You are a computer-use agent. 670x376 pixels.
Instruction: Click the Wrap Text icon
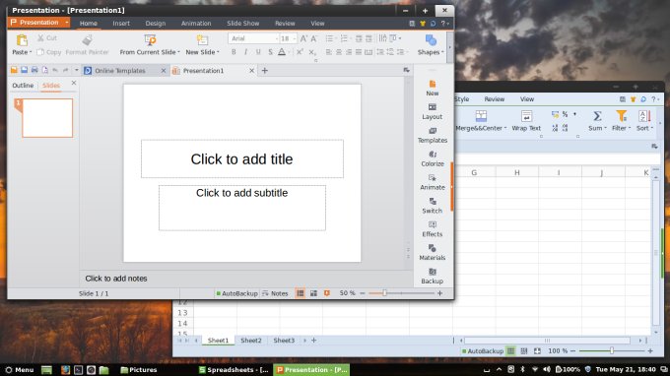click(x=526, y=121)
